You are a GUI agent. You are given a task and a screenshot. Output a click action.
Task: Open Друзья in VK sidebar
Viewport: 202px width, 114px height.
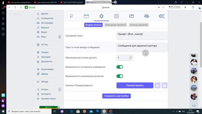point(45,14)
